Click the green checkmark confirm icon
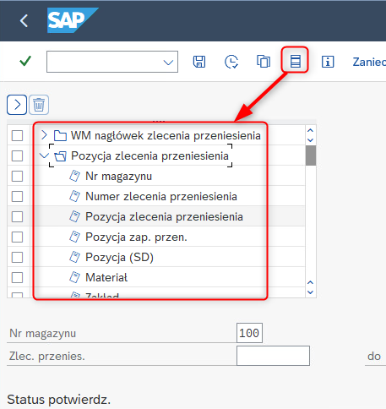Screen dimensions: 386x409 tap(25, 61)
